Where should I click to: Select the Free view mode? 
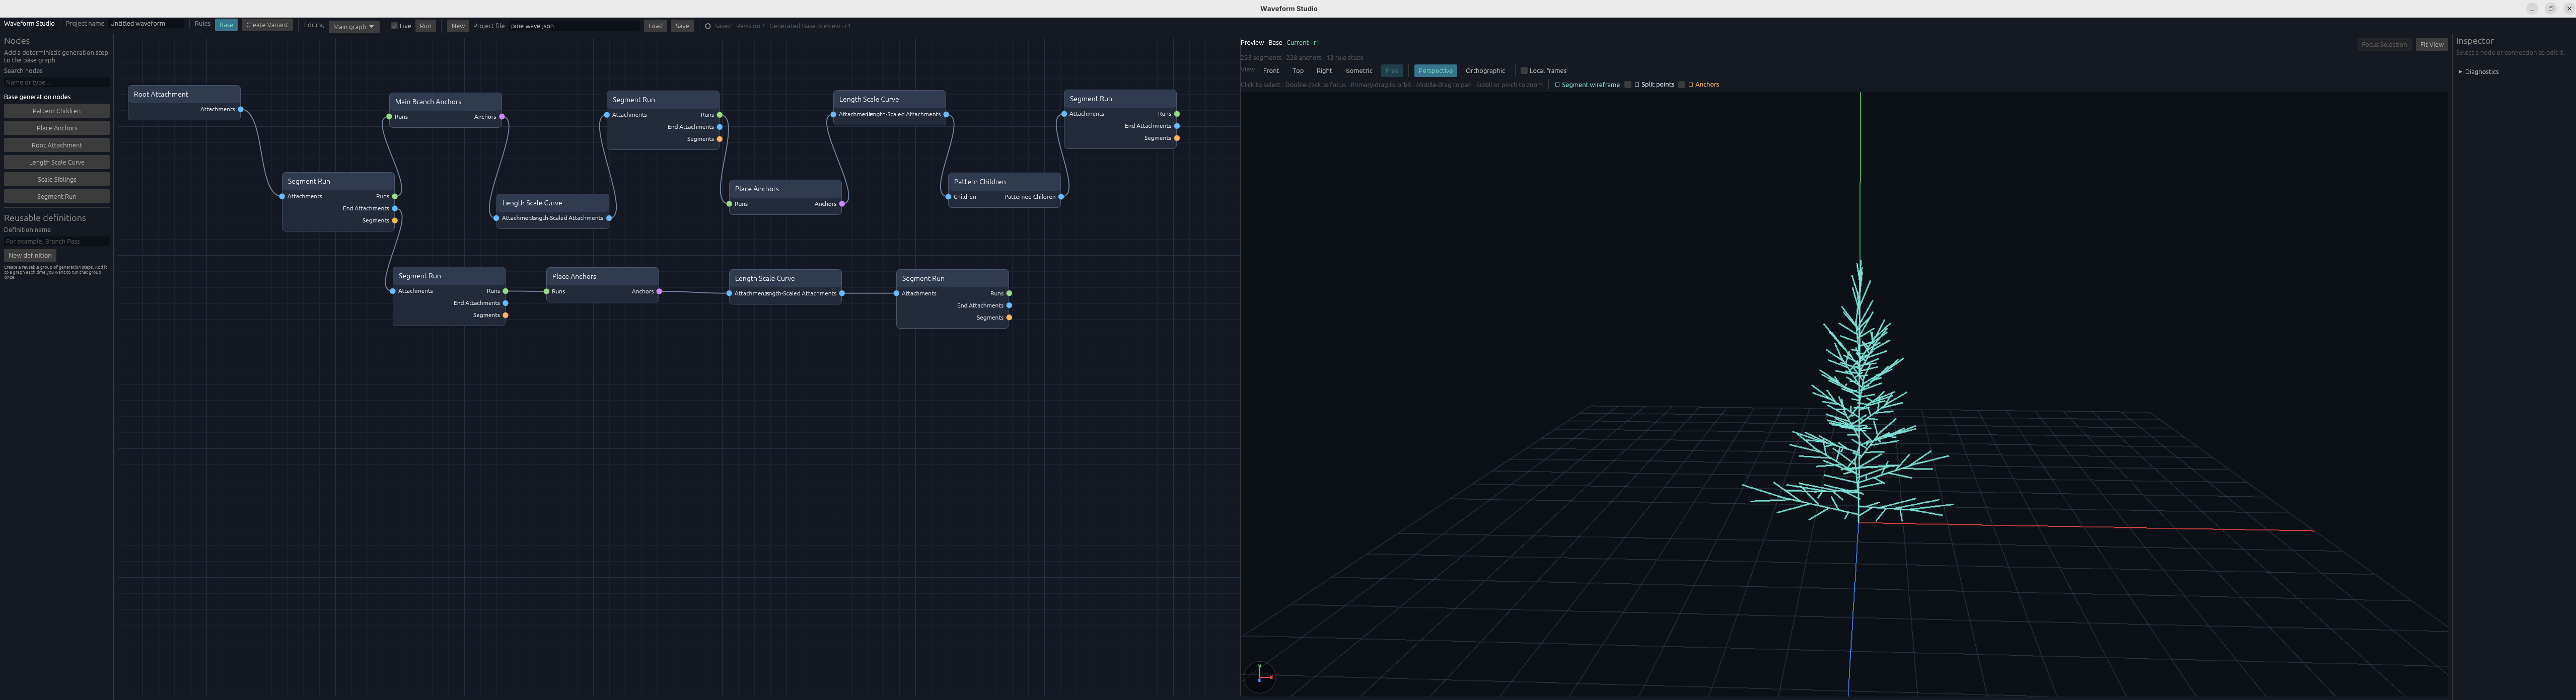[1392, 71]
